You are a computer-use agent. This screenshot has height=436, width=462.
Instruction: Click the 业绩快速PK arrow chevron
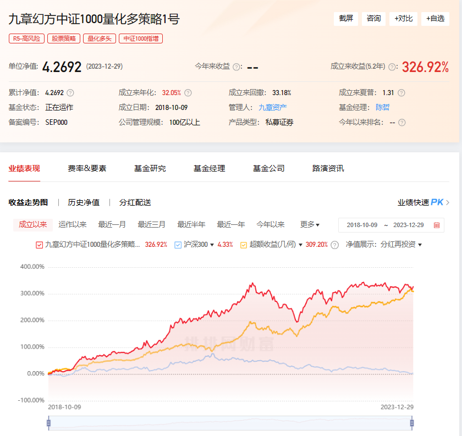coord(448,202)
